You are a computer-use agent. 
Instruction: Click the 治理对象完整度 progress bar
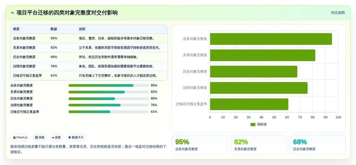(x=108, y=105)
